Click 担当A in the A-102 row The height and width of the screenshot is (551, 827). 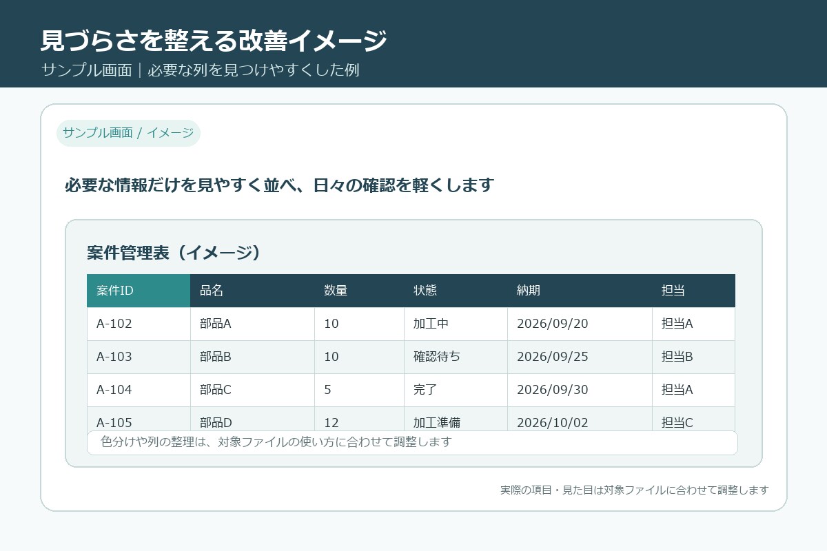click(693, 324)
